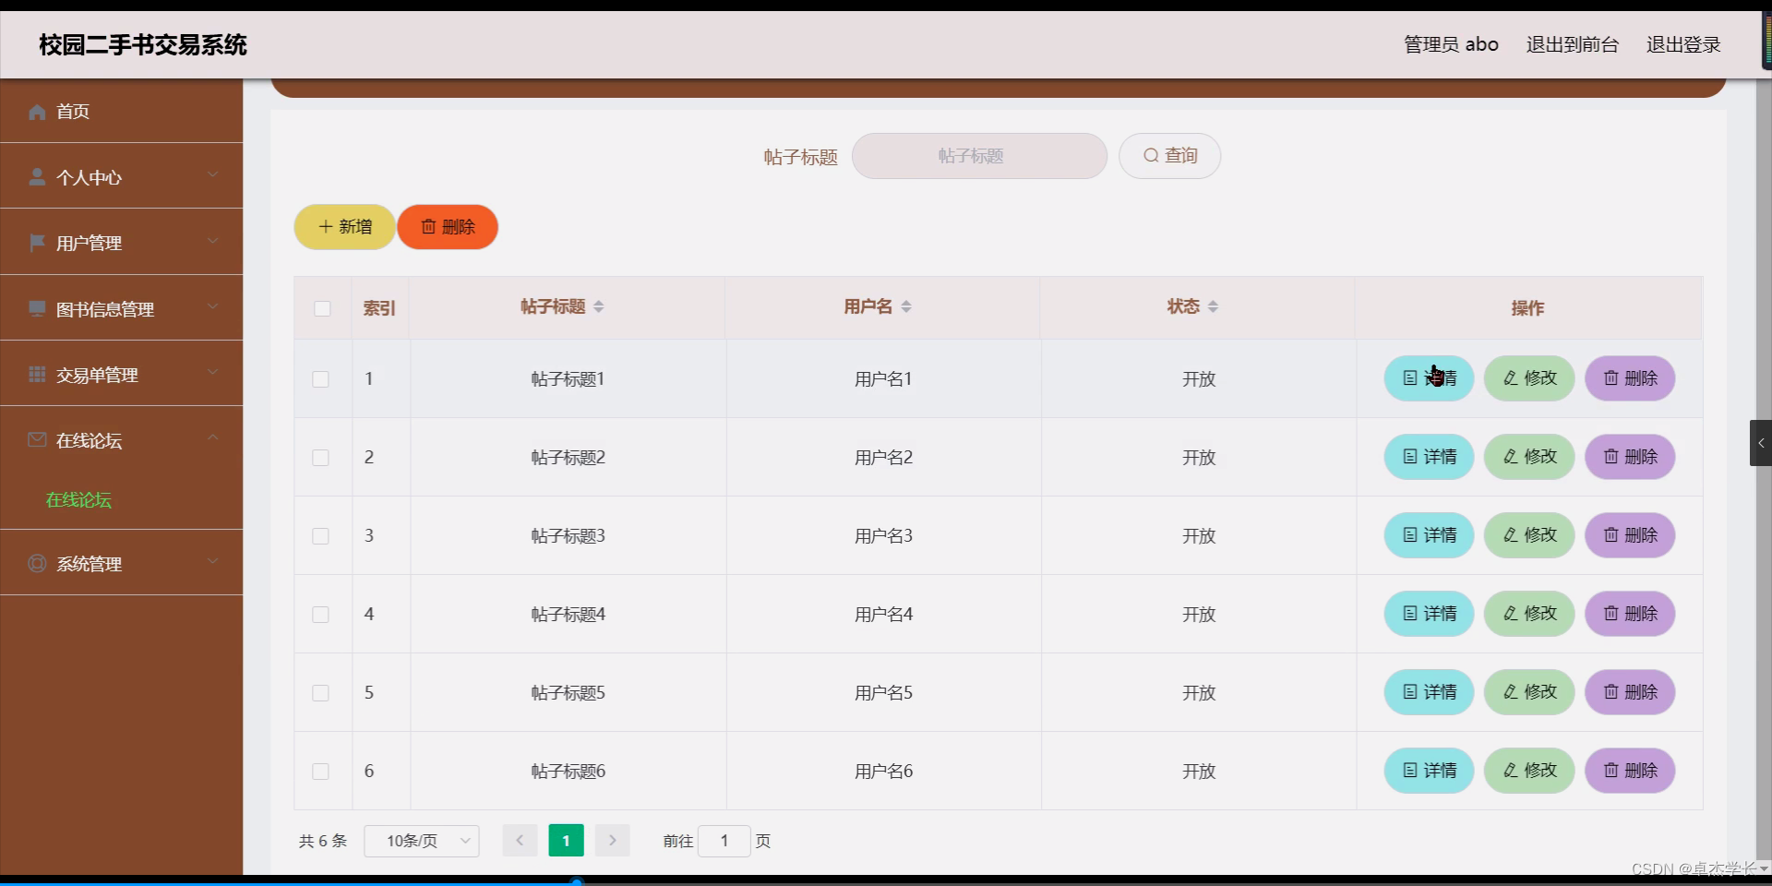Select the 在线论坛 envelope icon

(37, 440)
